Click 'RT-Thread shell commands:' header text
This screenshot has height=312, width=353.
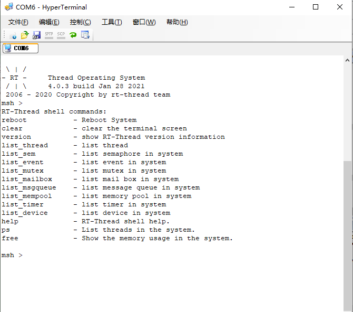(x=54, y=112)
